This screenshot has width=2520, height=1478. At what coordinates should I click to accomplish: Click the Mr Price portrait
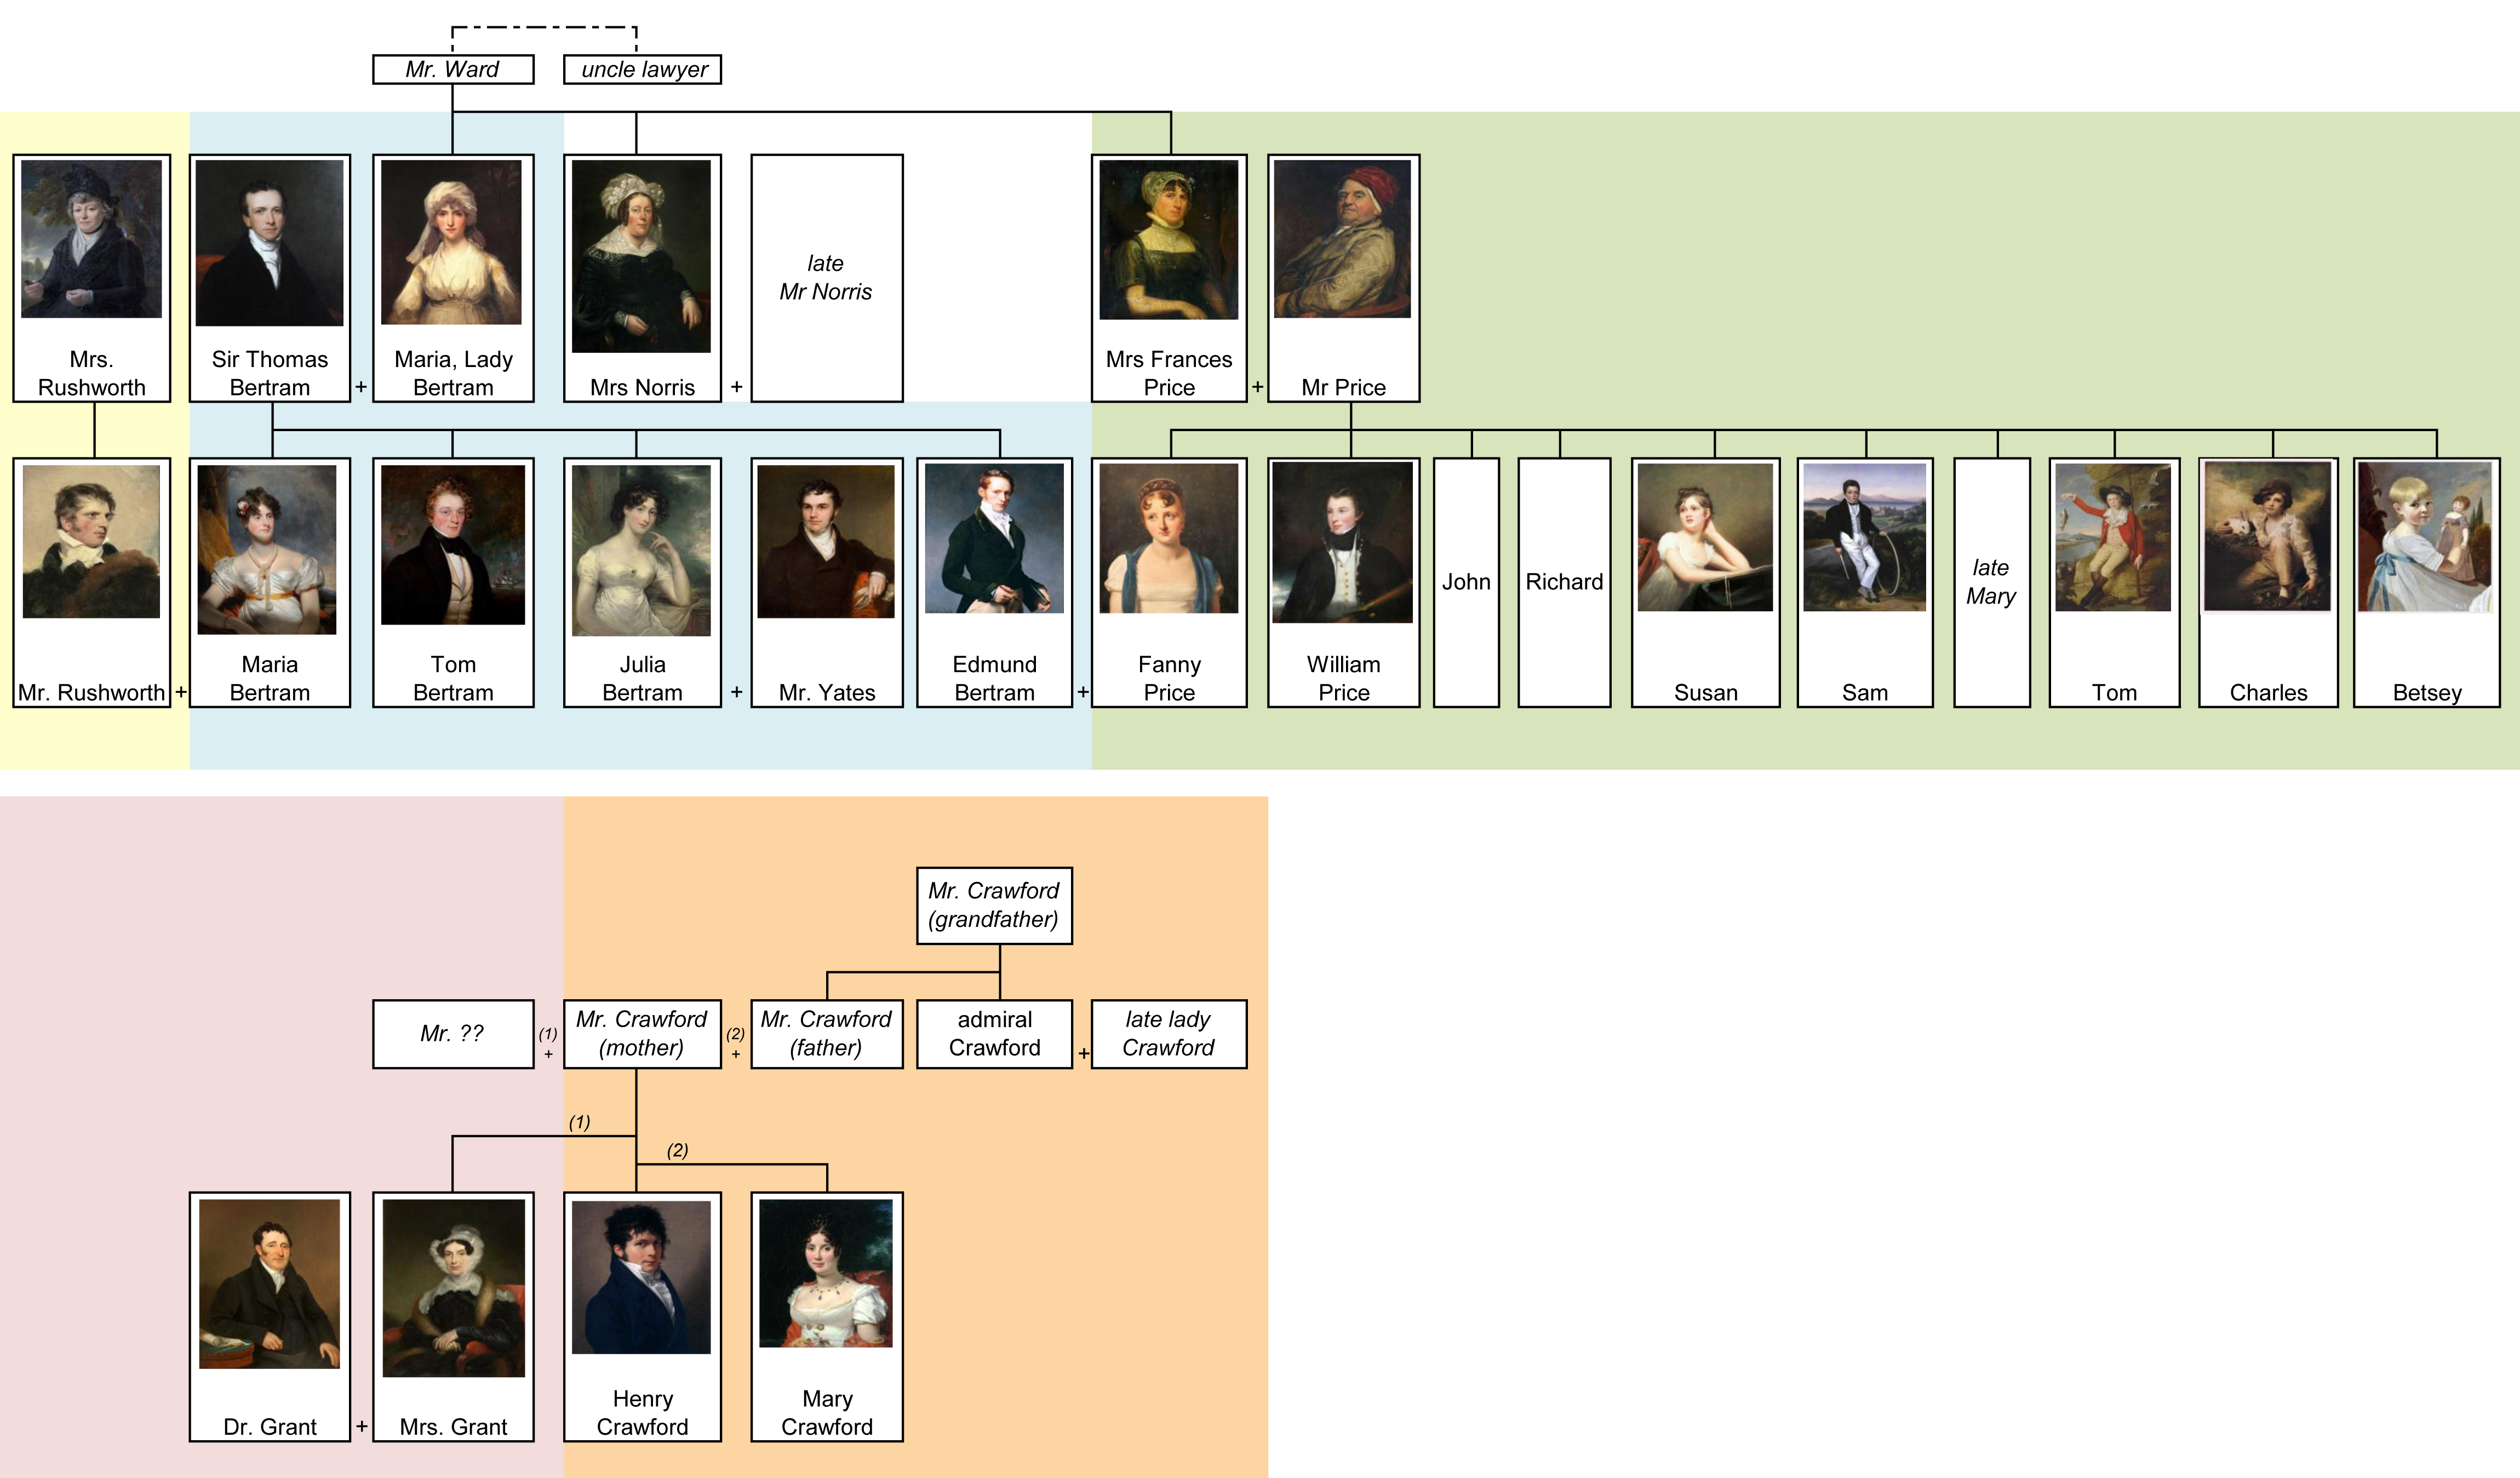[x=1342, y=239]
